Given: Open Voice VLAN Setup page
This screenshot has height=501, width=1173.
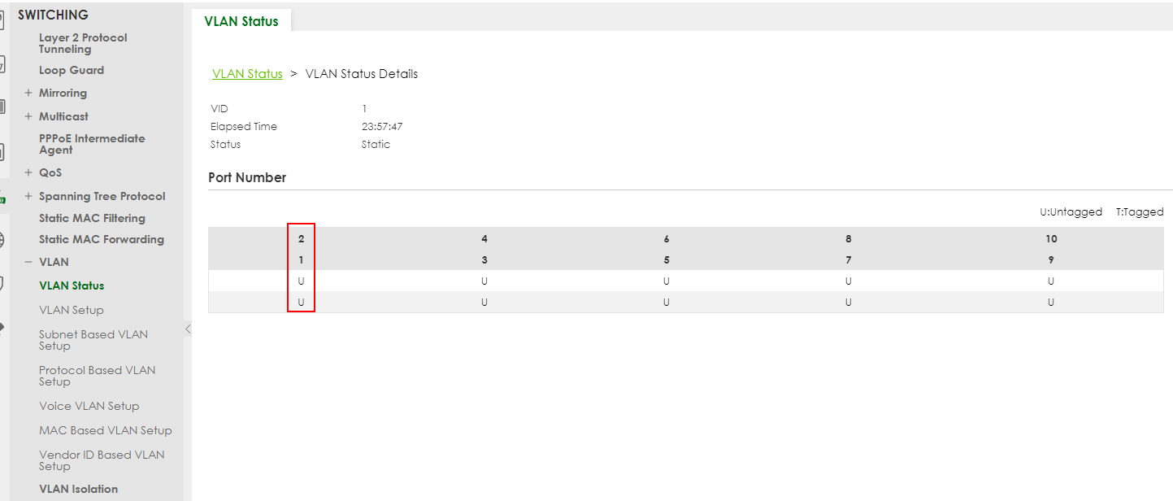Looking at the screenshot, I should pyautogui.click(x=89, y=406).
